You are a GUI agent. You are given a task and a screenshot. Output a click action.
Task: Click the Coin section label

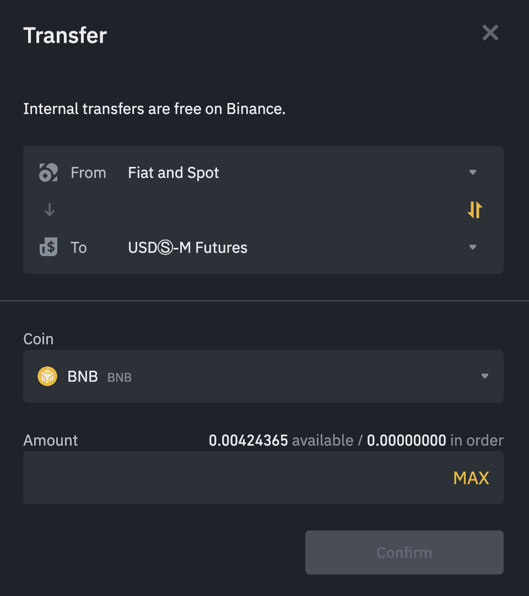38,339
